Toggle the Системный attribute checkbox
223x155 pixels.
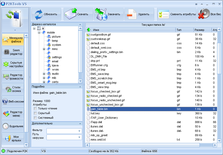[35, 118]
